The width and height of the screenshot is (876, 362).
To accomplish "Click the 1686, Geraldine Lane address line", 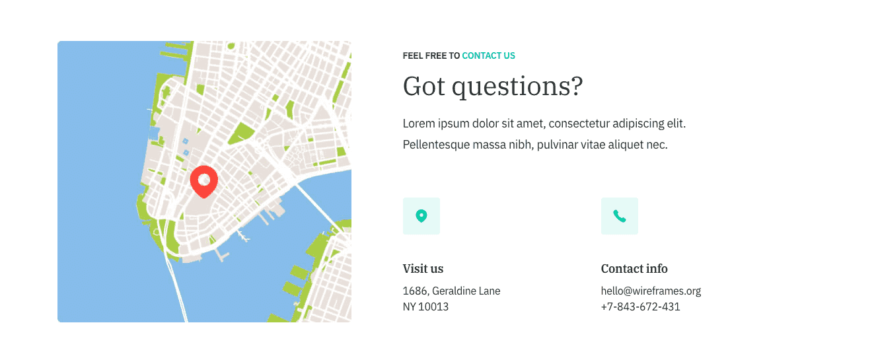I will coord(451,291).
